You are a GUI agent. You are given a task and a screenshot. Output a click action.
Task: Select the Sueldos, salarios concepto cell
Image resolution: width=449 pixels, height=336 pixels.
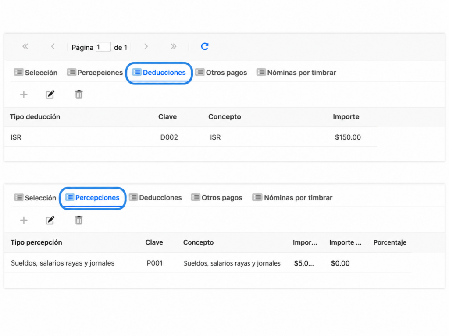pos(232,263)
